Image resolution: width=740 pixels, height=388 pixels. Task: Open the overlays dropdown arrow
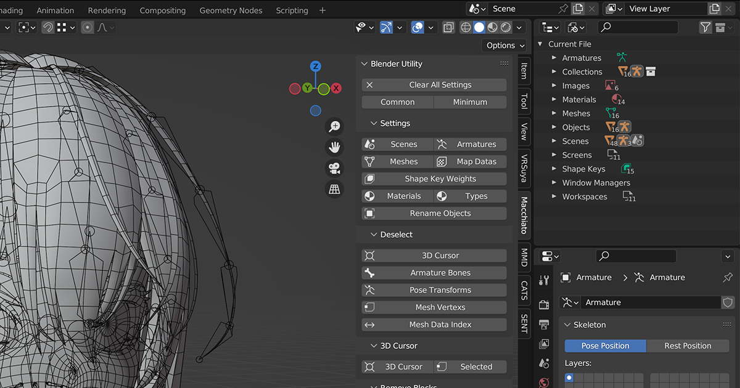point(431,27)
